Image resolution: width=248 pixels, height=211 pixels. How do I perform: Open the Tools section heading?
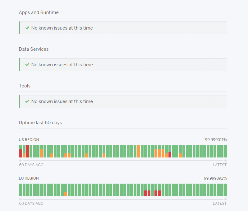[x=25, y=86]
